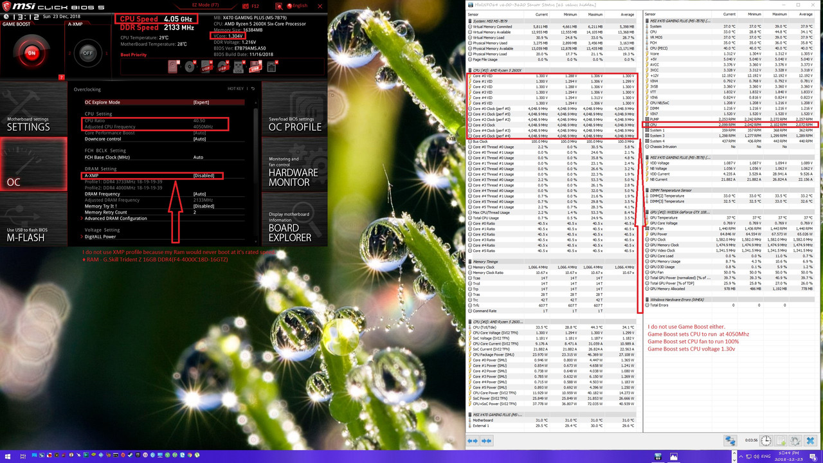This screenshot has width=823, height=463.
Task: Toggle the A-XMP OFF dial
Action: coord(87,53)
